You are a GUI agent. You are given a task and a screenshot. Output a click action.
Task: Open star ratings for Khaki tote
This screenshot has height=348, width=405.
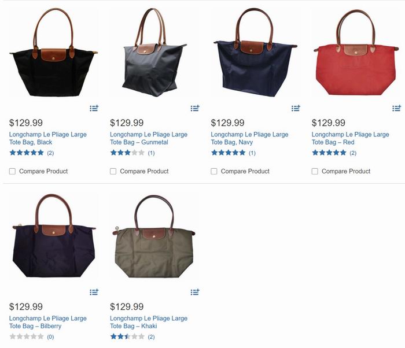tap(132, 336)
